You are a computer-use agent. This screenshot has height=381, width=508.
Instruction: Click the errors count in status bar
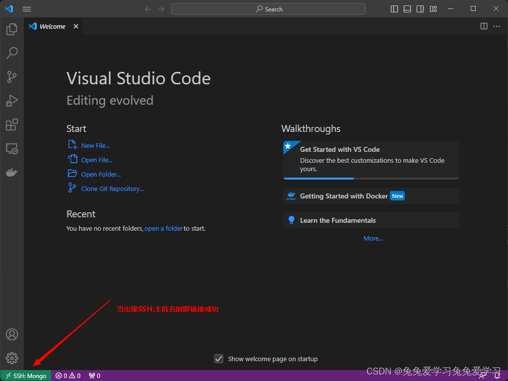pos(61,376)
